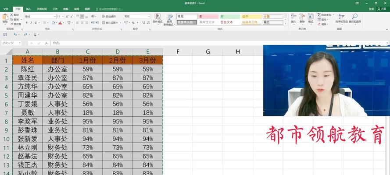
Task: Click the Cut (剪切) scissors icon
Action: point(11,15)
